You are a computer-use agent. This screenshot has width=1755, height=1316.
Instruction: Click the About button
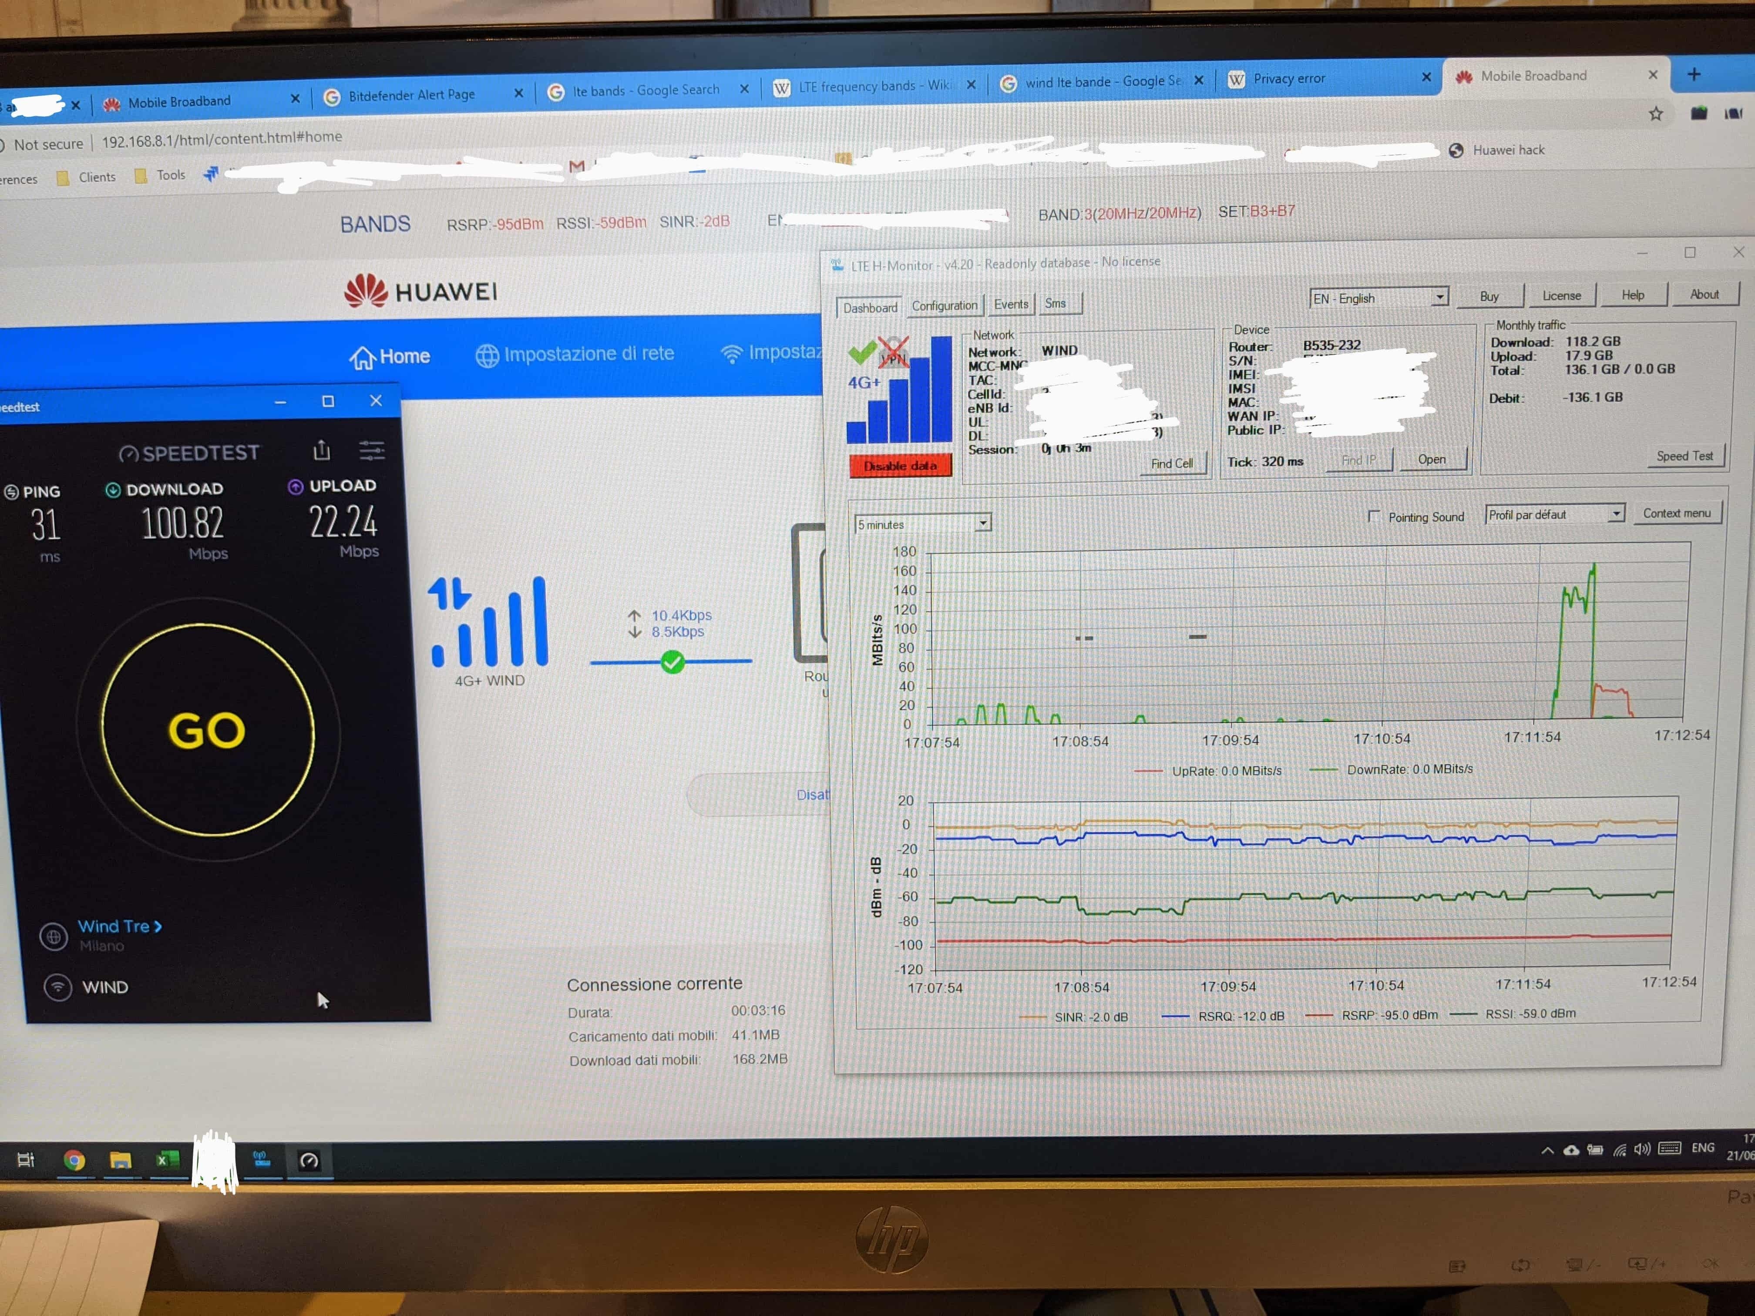1704,294
